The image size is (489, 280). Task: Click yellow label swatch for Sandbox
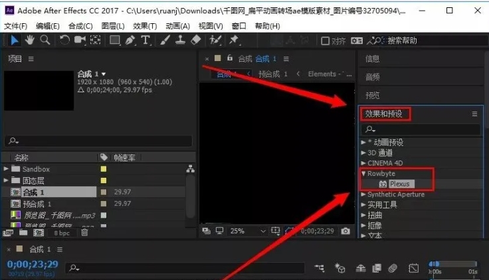(x=104, y=169)
